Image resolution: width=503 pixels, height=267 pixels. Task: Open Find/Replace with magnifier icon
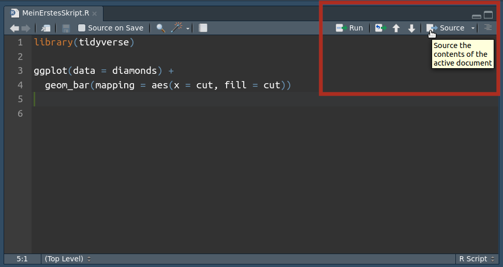[160, 28]
